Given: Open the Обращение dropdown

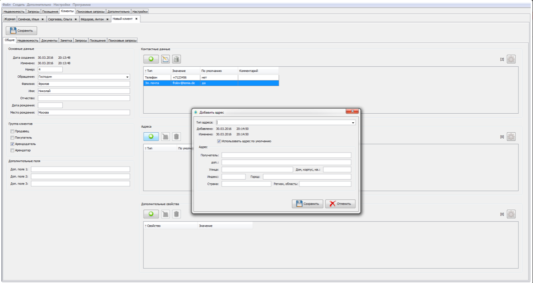Looking at the screenshot, I should [x=127, y=77].
